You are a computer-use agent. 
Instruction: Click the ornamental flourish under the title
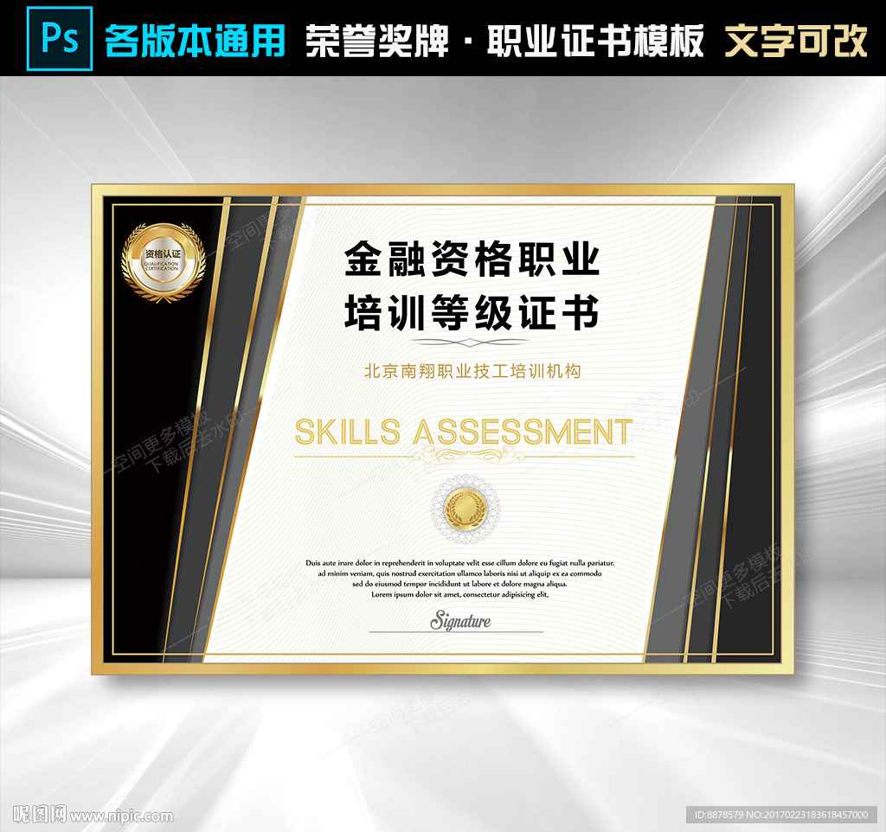(472, 342)
